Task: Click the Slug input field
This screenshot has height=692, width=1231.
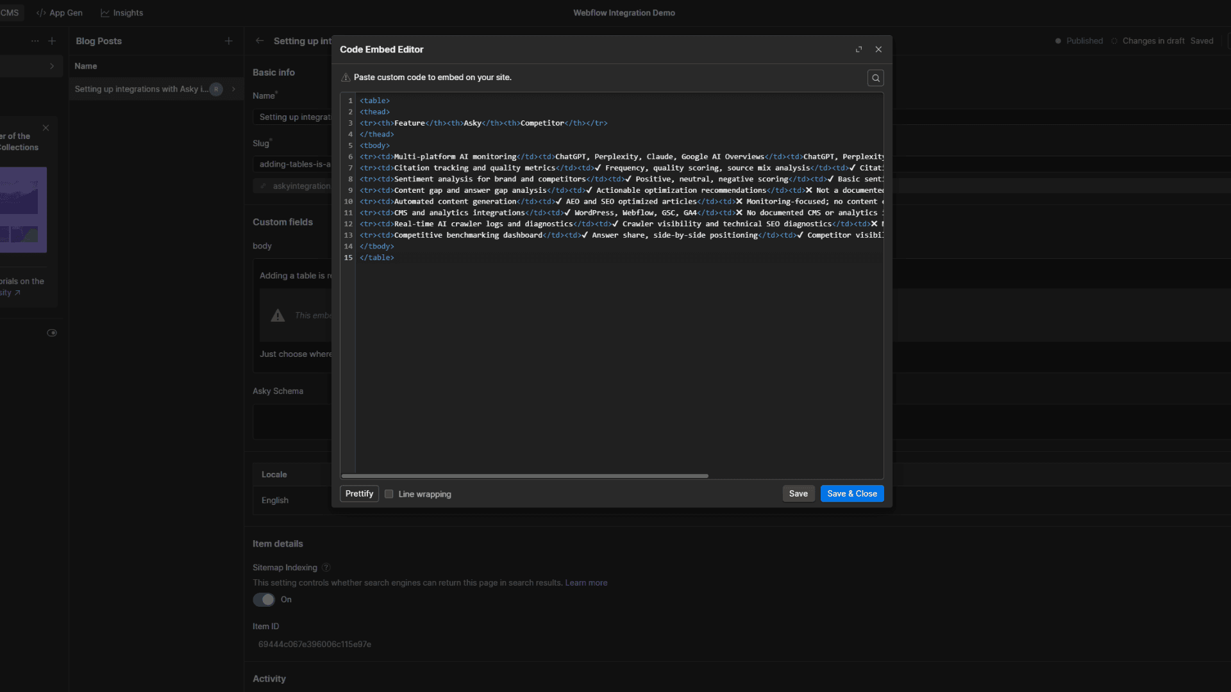Action: coord(292,165)
